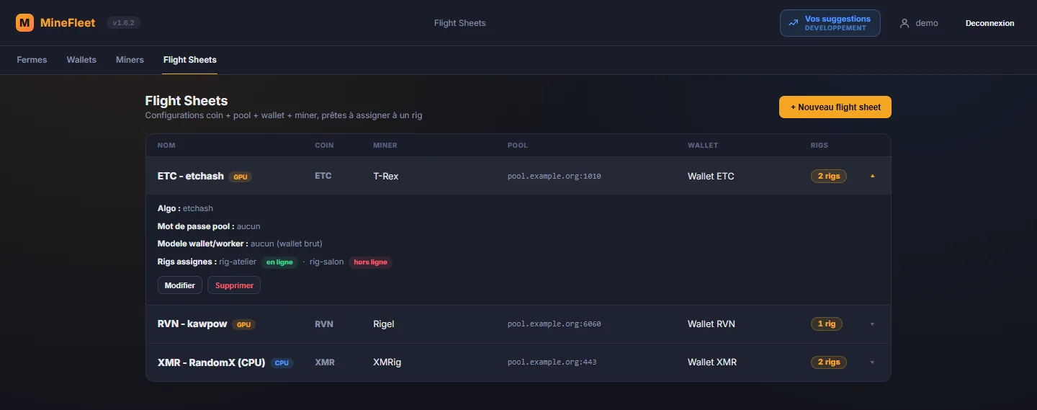Click Deconnexion to log out
The height and width of the screenshot is (410, 1037).
[989, 23]
